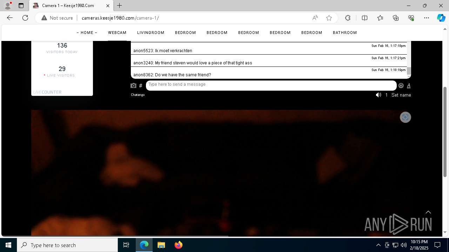Click the chat message input field
This screenshot has width=449, height=252.
point(271,85)
